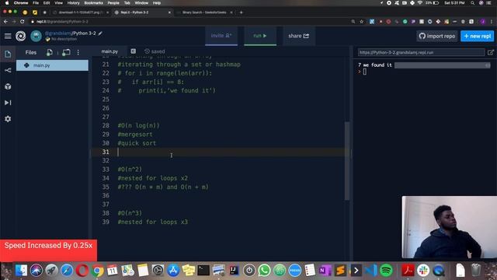Open Chrome File menu
Viewport: 497px width, 280px height.
pos(36,3)
